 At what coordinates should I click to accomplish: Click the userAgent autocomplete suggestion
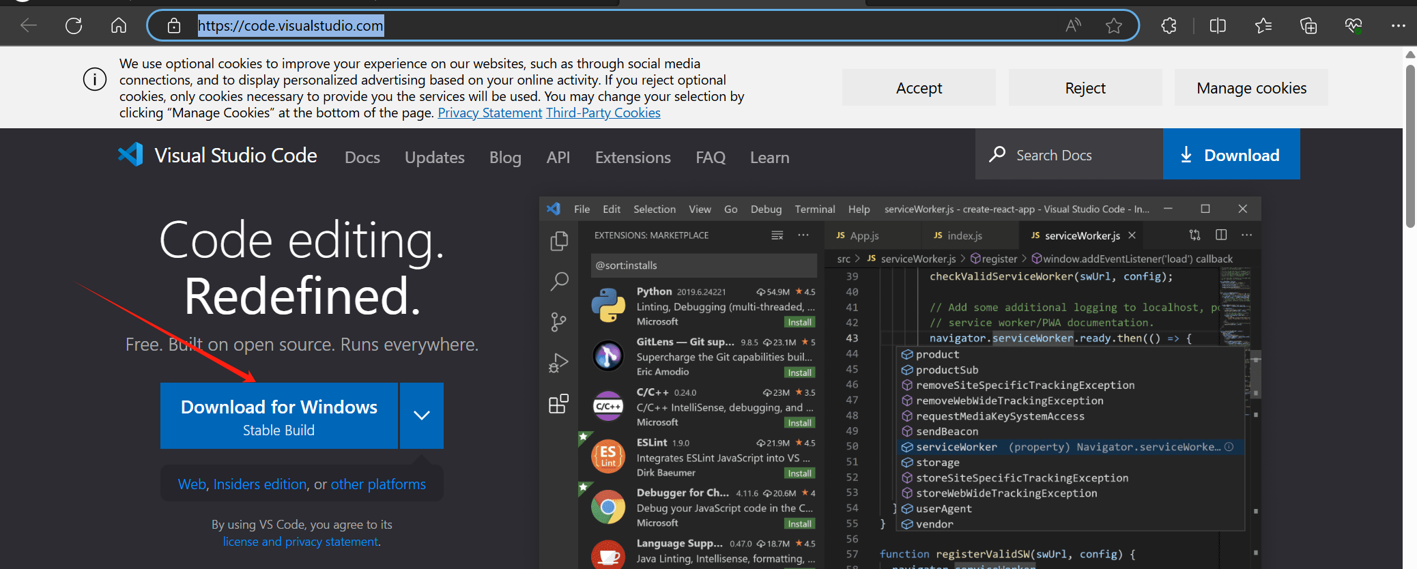[1070, 509]
